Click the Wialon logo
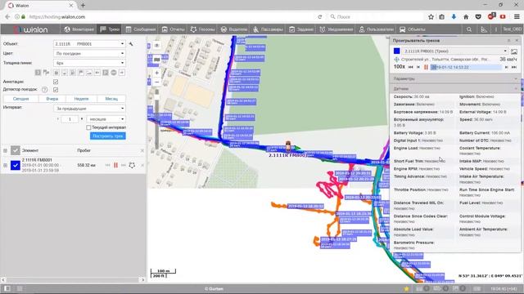 [x=31, y=29]
